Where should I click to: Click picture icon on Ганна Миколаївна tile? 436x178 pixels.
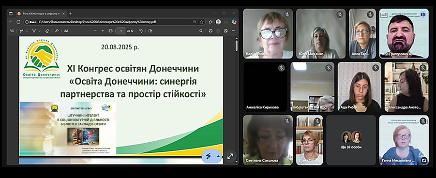click(424, 160)
